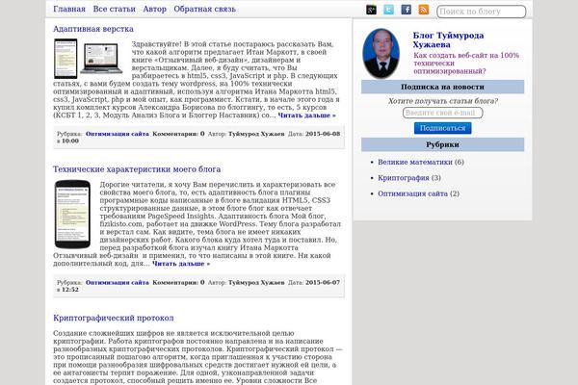
Task: Click Хотите получать статьи блога? text
Action: tap(443, 101)
